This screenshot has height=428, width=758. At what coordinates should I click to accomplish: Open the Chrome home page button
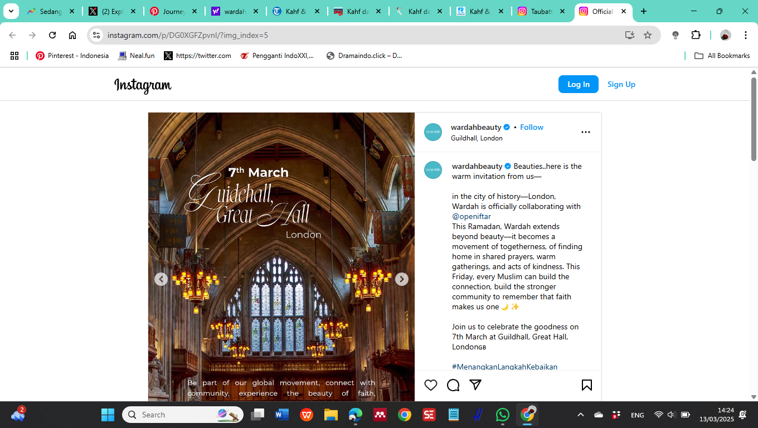tap(72, 35)
